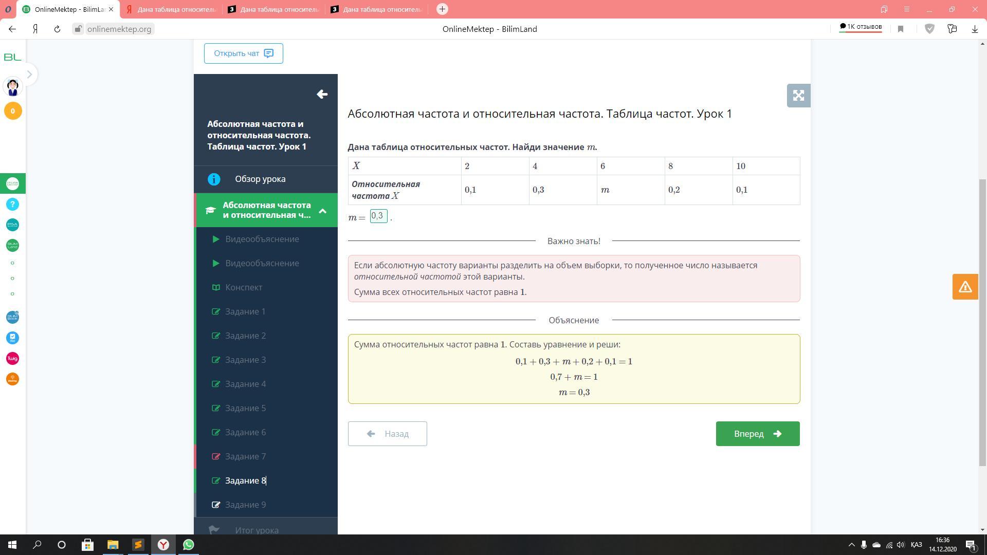Switch to the Yandex Дана таблица tab
987x555 pixels.
[171, 9]
